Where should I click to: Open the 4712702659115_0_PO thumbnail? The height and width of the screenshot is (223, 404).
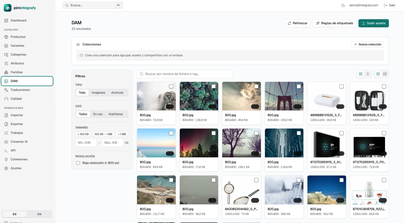[x=369, y=143]
